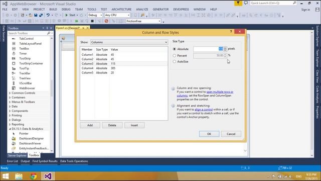
Task: Pin the Toolbox panel with pushpin icon
Action: [x=47, y=28]
